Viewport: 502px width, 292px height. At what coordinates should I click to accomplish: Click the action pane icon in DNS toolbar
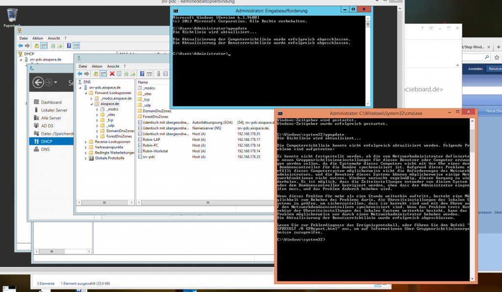pos(149,74)
